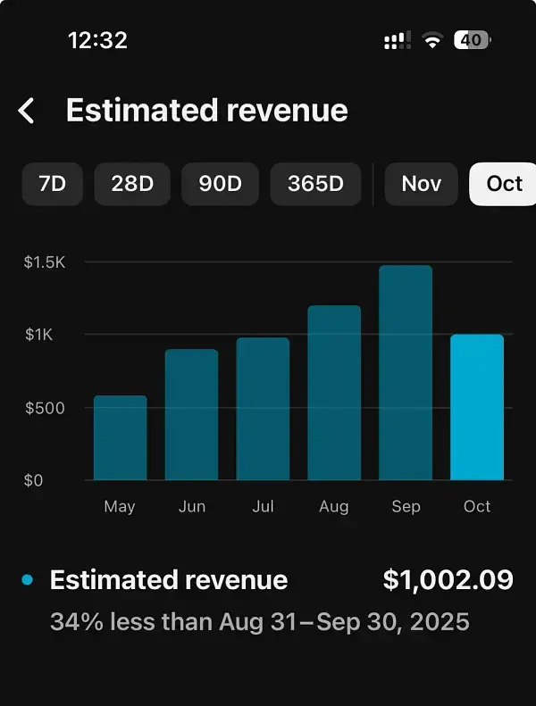Switch to the 90D range
The width and height of the screenshot is (536, 706).
click(221, 184)
